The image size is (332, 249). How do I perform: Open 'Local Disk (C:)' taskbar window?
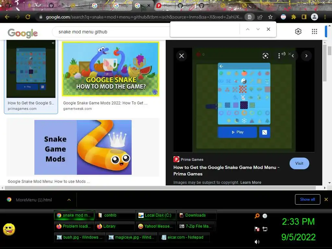pos(156,215)
